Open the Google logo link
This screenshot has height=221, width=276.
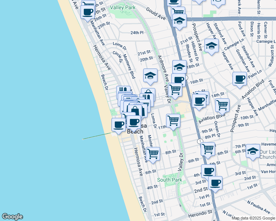tap(12, 217)
